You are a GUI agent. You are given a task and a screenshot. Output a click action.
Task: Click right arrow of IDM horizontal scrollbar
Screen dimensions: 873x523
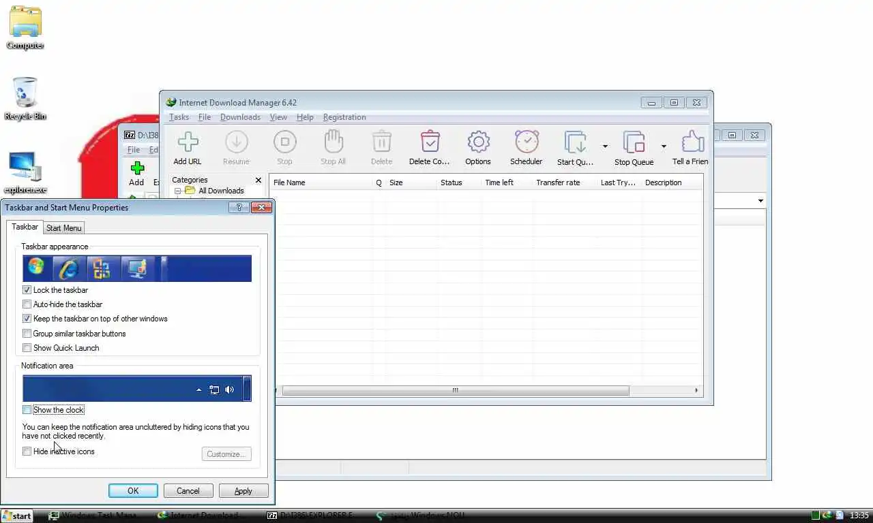click(696, 390)
